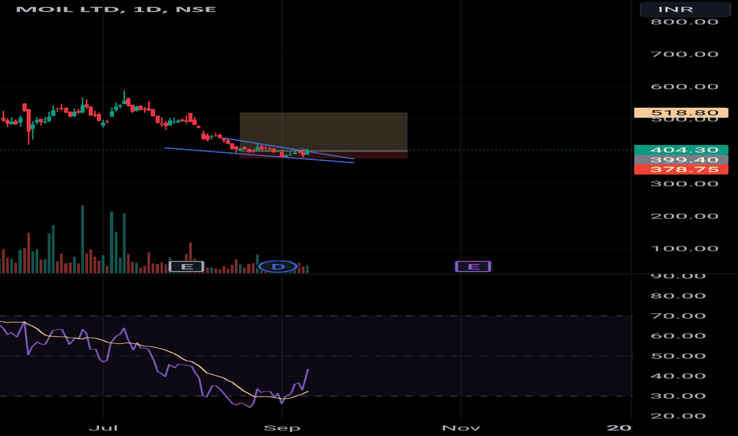Click the RSI 20.00 level label
Viewport: 738px width, 436px height.
tap(678, 415)
